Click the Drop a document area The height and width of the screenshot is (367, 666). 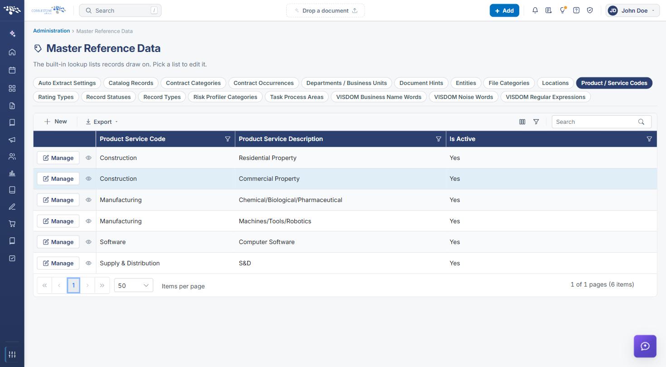click(x=325, y=10)
